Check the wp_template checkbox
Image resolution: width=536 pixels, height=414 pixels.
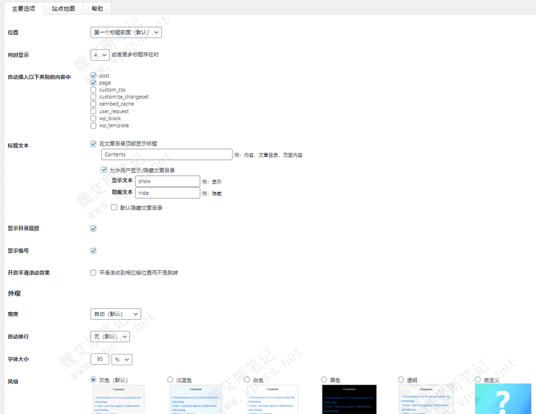click(94, 125)
